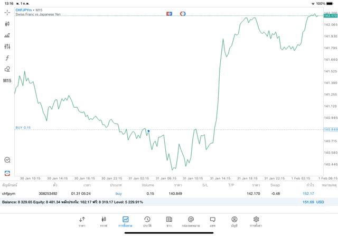The image size is (338, 236).
Task: Open the indicators bar-chart icon
Action: (7, 35)
